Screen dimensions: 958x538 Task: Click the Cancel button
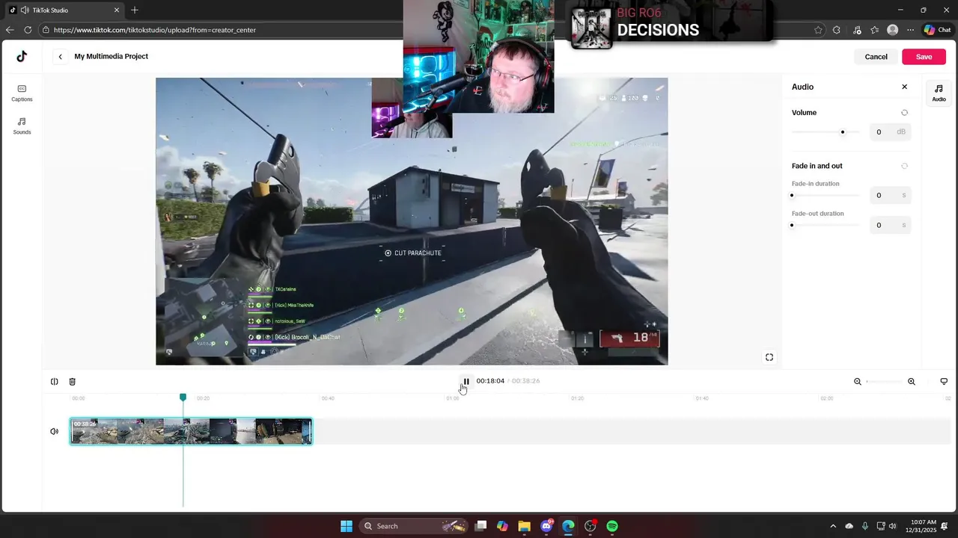(876, 57)
